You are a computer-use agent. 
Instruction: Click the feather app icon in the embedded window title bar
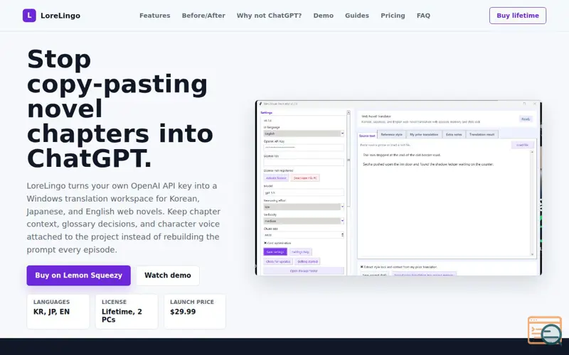pyautogui.click(x=260, y=104)
